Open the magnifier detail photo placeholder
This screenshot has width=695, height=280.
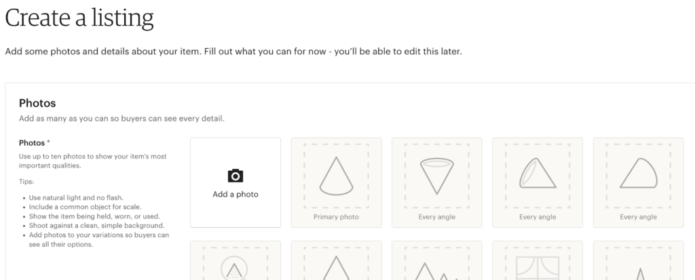236,260
